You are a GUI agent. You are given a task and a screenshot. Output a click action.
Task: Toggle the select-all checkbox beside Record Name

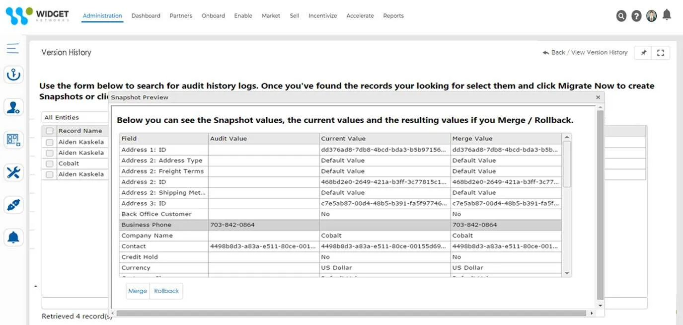click(x=50, y=131)
